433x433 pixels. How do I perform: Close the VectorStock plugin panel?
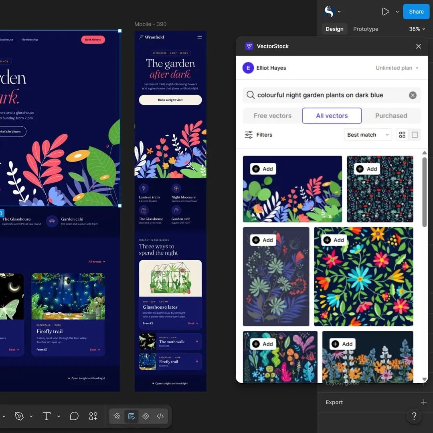tap(418, 46)
